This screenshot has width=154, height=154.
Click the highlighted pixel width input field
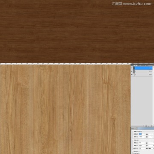tap(142, 134)
